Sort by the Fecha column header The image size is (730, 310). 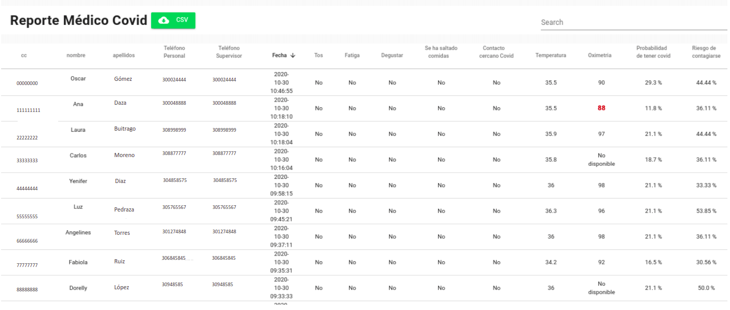coord(283,55)
